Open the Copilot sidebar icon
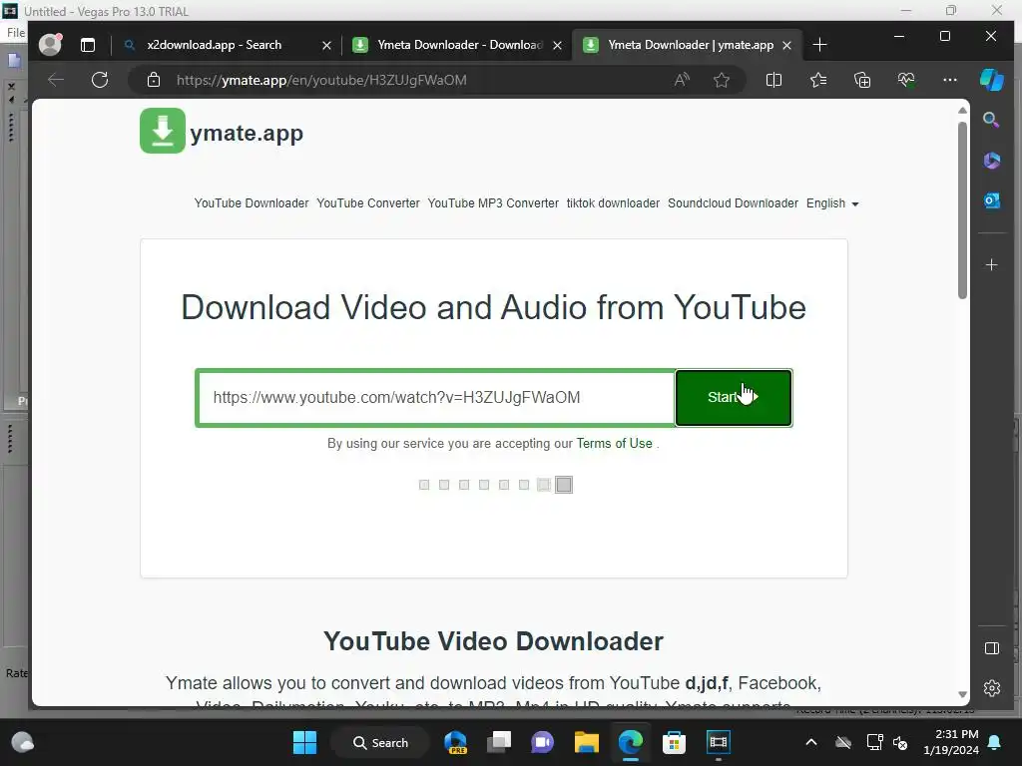 (991, 80)
